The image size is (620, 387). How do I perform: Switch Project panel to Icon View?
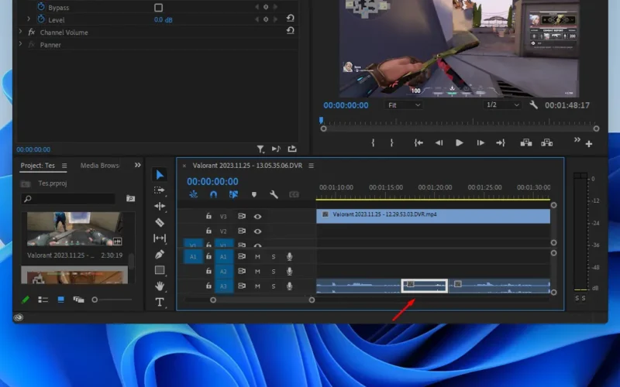tap(61, 300)
